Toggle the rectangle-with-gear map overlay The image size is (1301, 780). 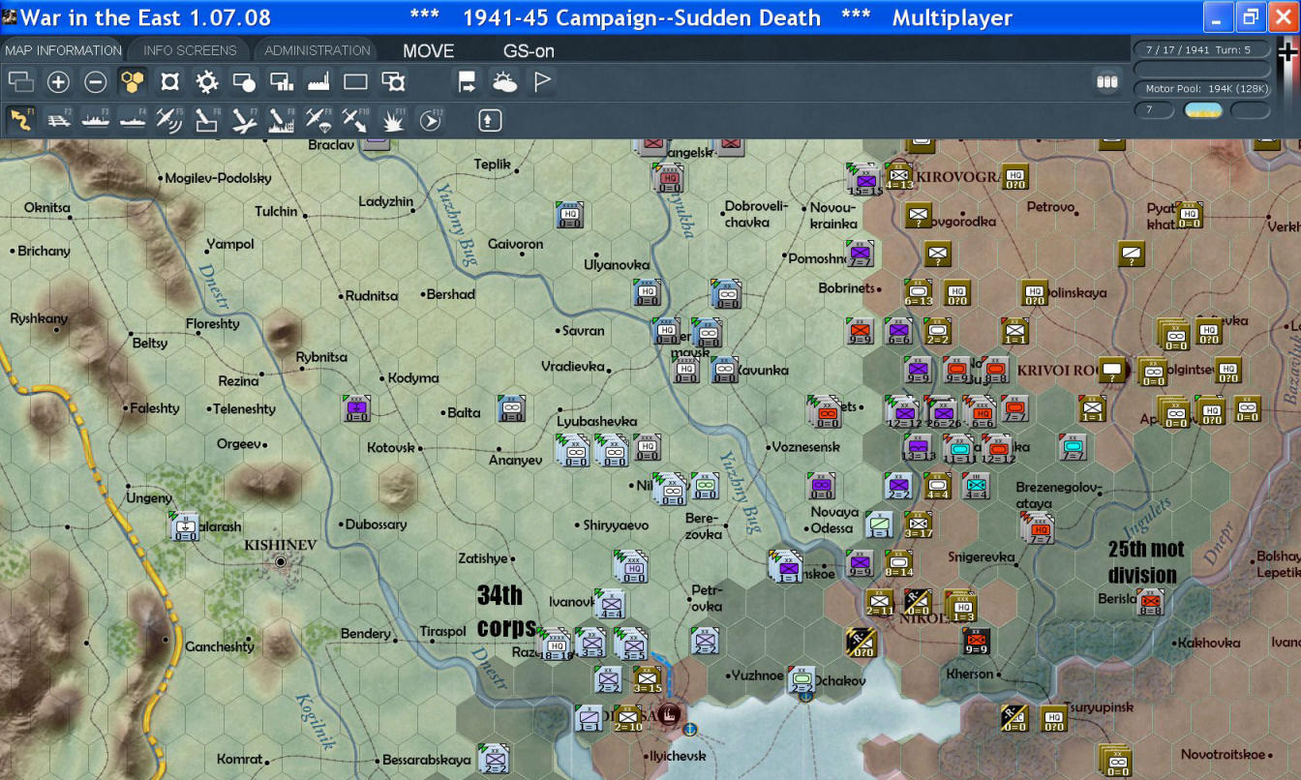(x=393, y=82)
